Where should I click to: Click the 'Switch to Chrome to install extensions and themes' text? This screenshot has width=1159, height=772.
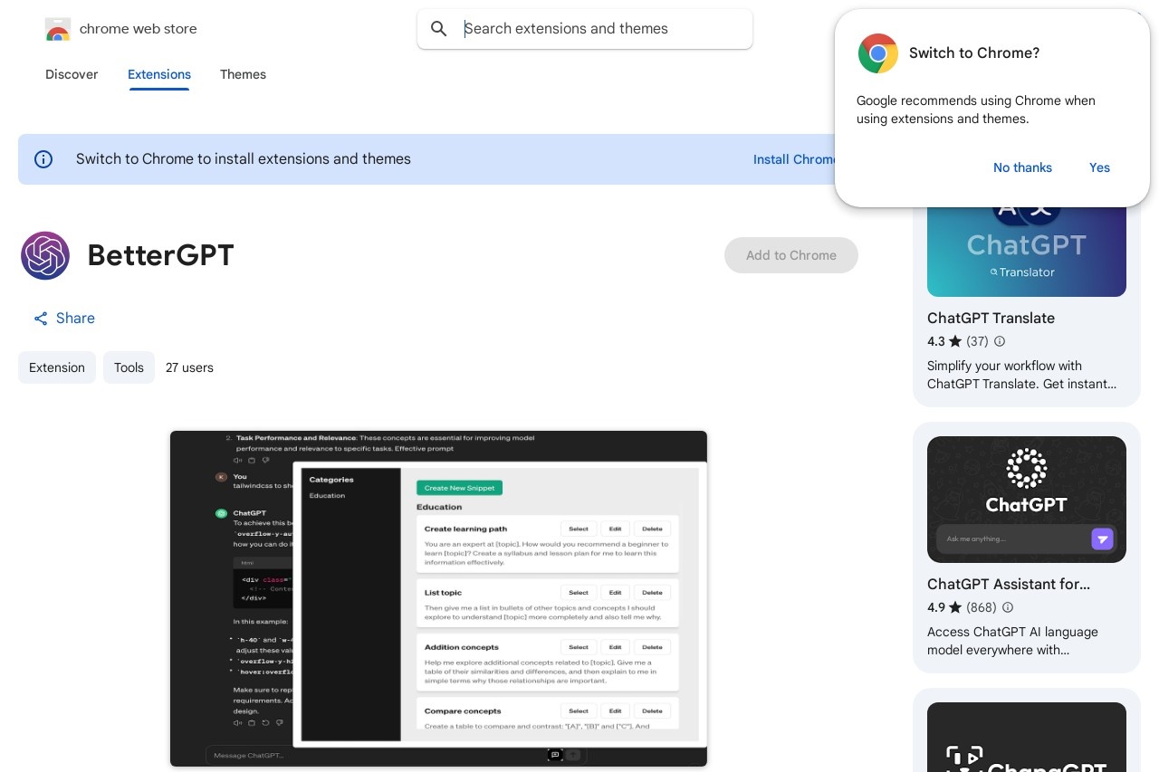[x=244, y=159]
